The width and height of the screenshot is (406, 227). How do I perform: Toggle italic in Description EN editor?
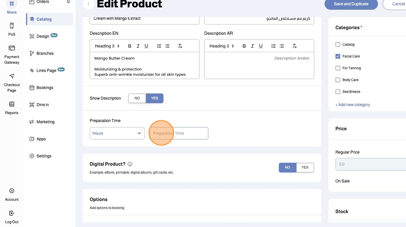point(138,46)
